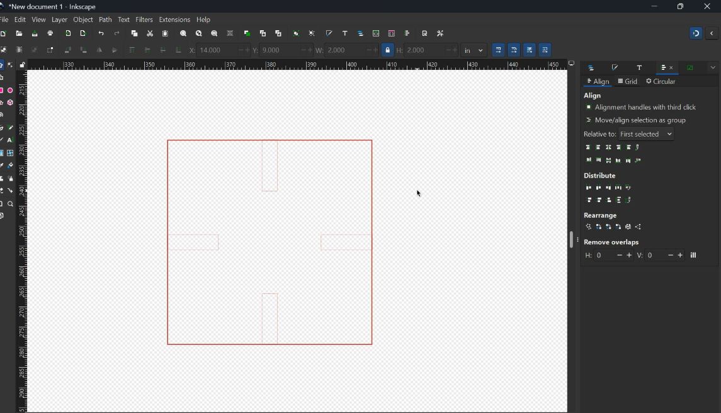Viewport: 721px width, 413px height.
Task: Open Preferences with the wrench icon
Action: click(440, 33)
